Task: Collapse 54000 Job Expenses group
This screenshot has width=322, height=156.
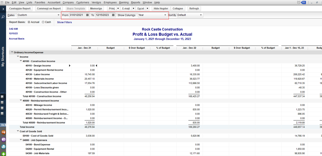Action: point(21,140)
